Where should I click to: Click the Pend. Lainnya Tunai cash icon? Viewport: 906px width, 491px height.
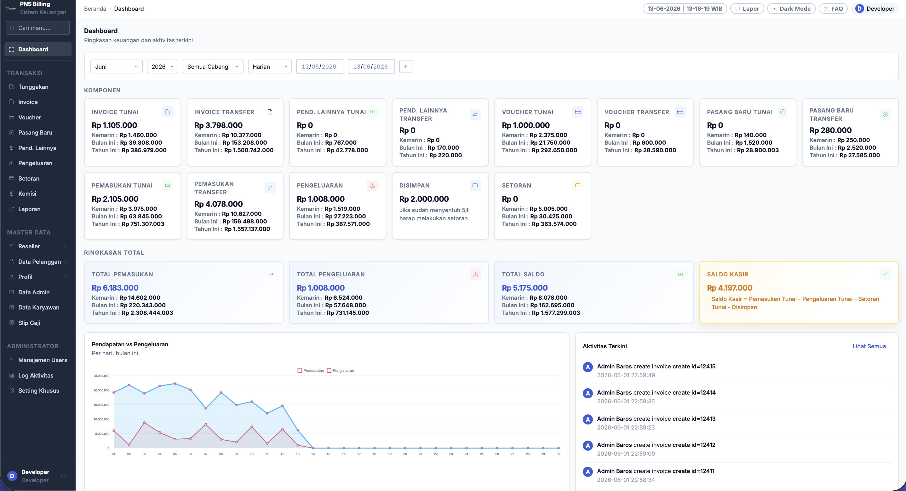(x=372, y=112)
